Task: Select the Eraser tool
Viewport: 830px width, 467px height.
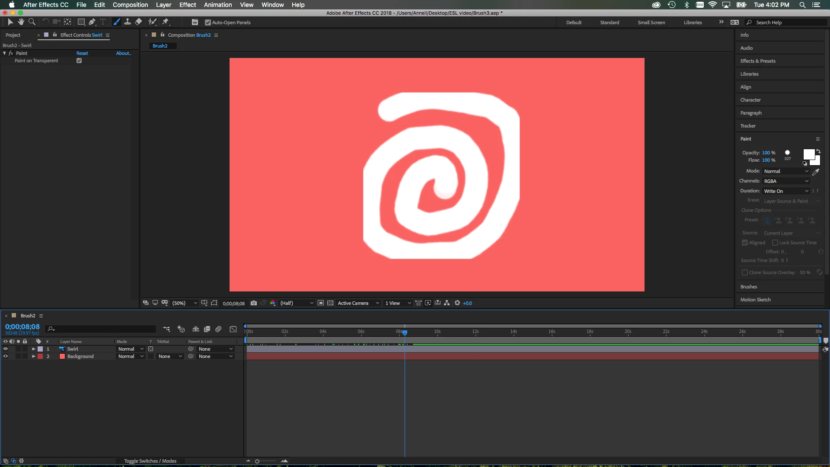Action: point(138,22)
